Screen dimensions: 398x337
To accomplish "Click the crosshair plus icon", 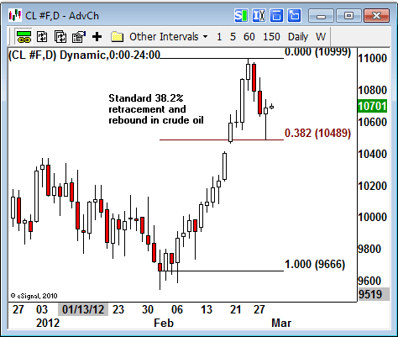I will click(x=97, y=37).
